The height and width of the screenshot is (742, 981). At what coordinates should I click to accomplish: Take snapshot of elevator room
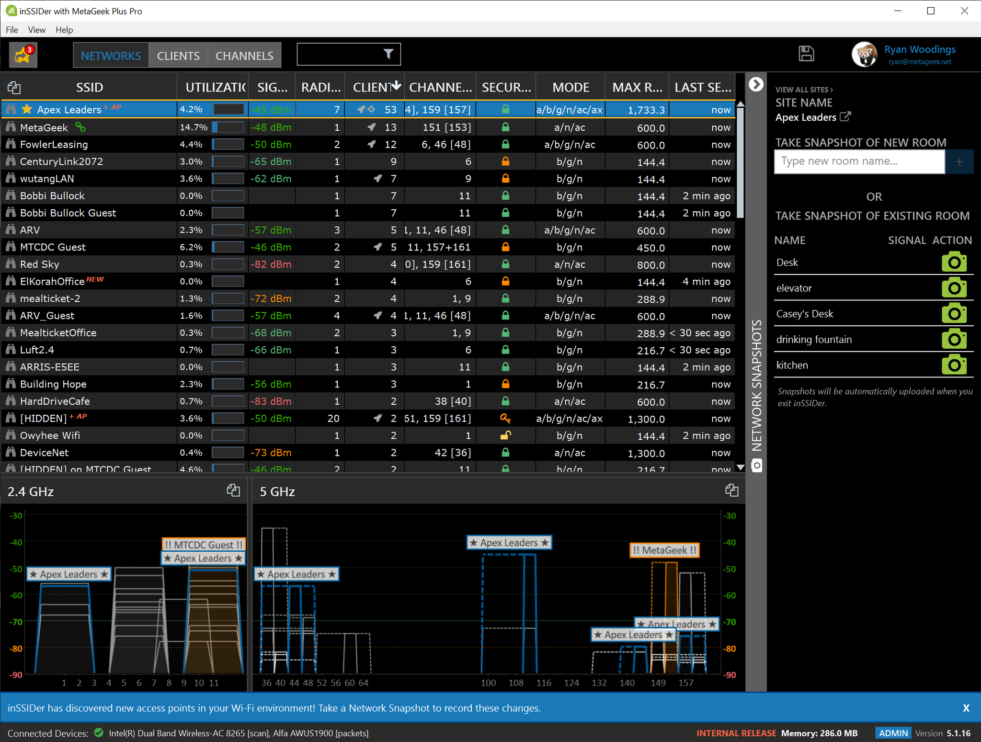(x=954, y=288)
